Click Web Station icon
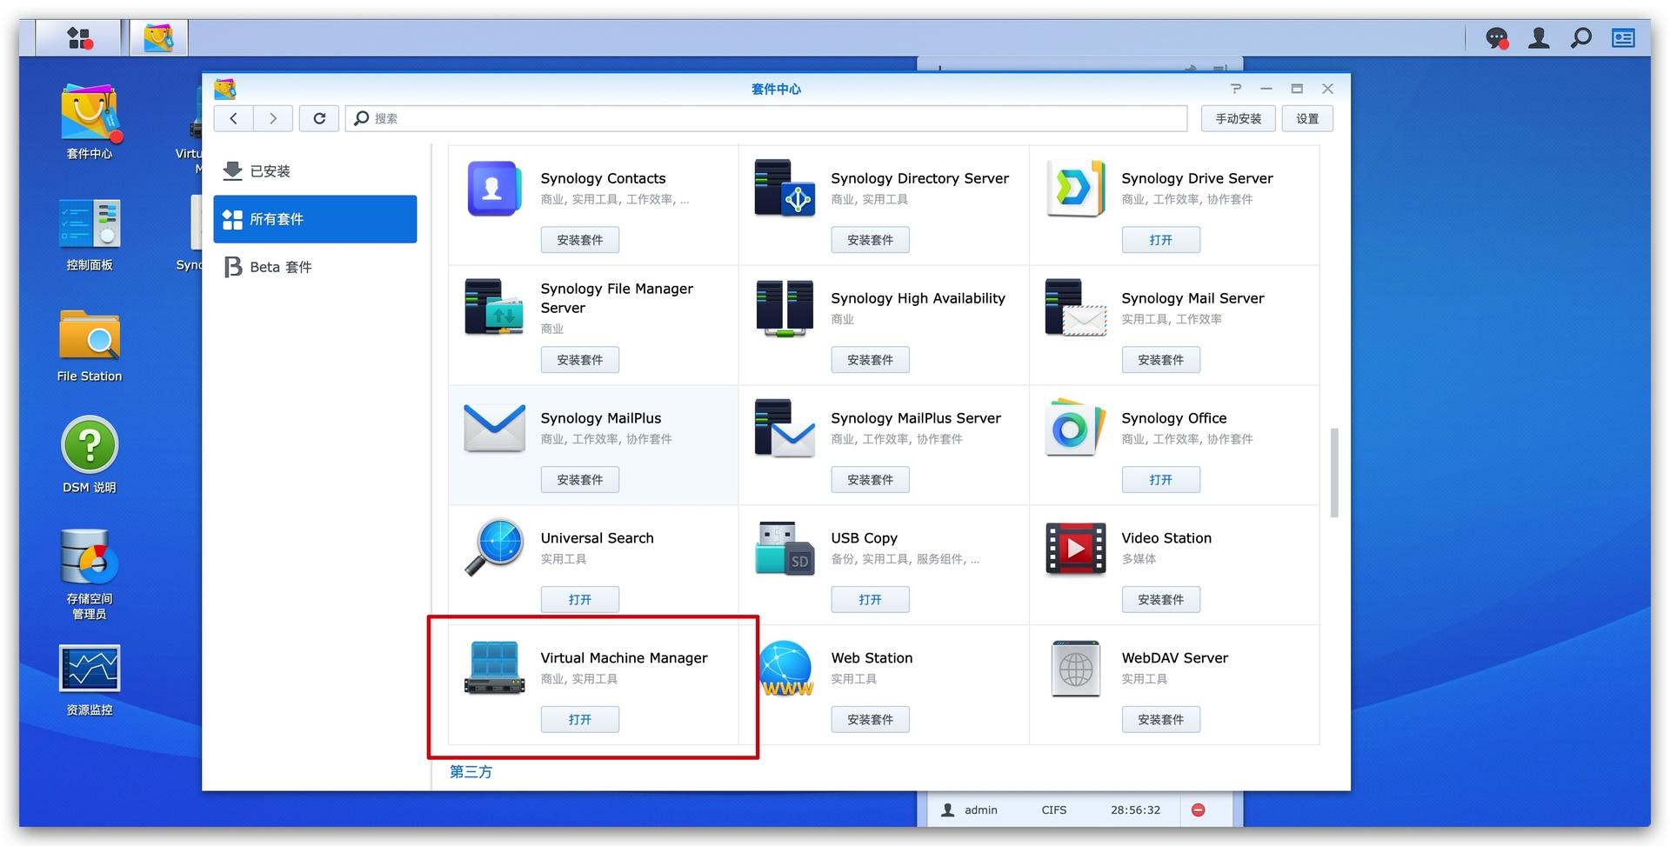1670x846 pixels. tap(785, 668)
